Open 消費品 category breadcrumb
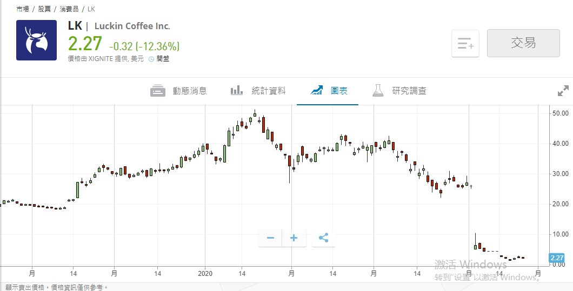Viewport: 573px width, 291px height. 69,9
